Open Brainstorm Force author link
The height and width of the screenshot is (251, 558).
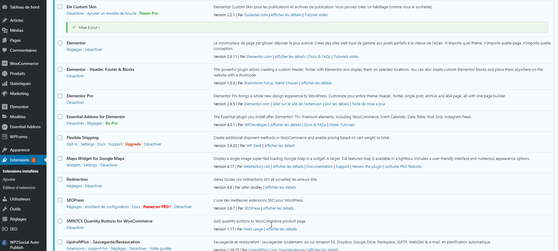click(259, 83)
